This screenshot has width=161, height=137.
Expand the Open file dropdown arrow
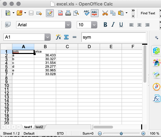[x=25, y=13]
